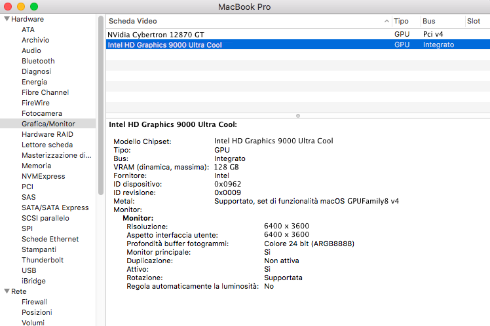The image size is (490, 326).
Task: Select Lettore scheda in the sidebar
Action: coord(47,145)
